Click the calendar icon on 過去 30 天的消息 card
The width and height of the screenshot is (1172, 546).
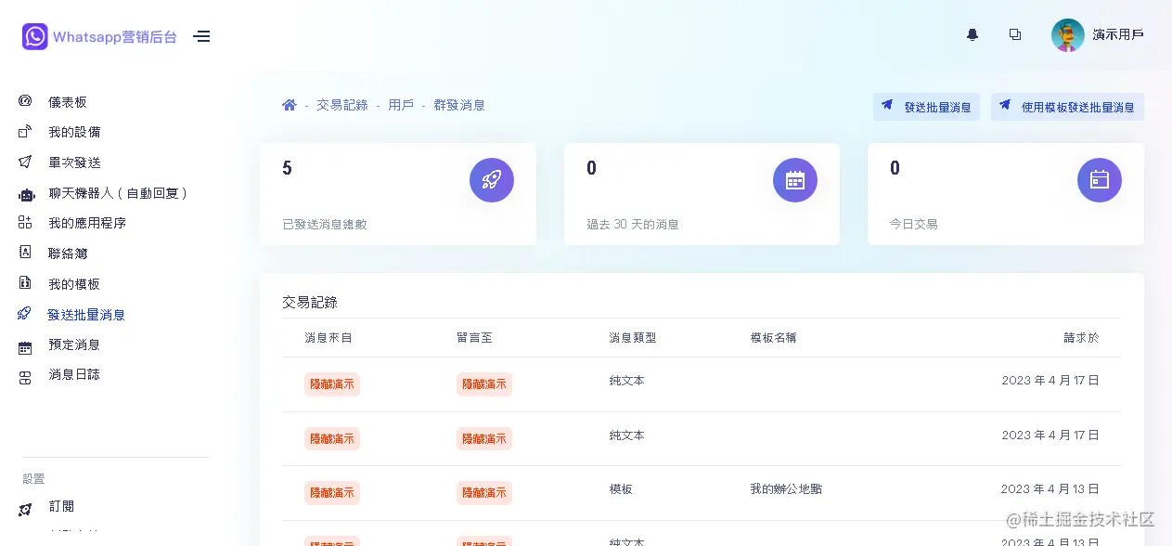[795, 180]
